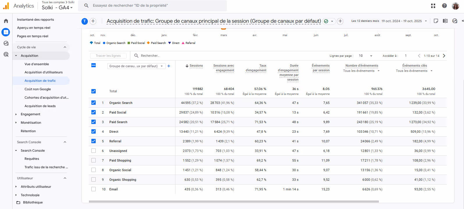
Task: Expand the Engagement tree item
Action: (x=16, y=114)
